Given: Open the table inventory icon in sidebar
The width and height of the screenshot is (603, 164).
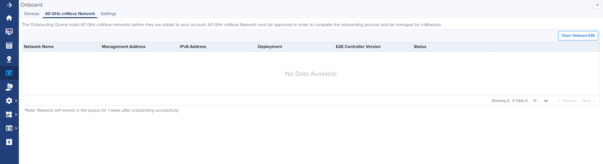Looking at the screenshot, I should click(x=9, y=46).
